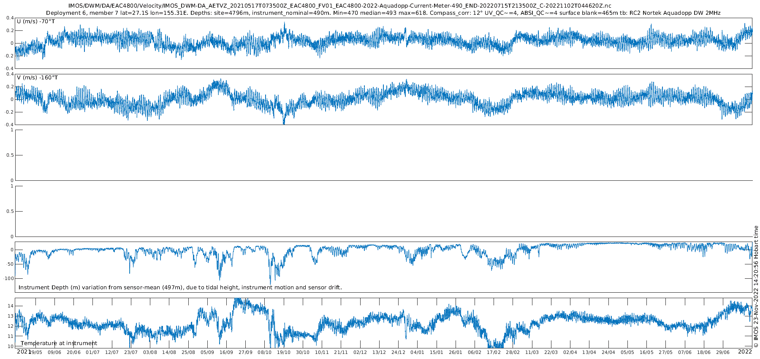The width and height of the screenshot is (760, 359).
Task: Click the '16/09' date tick label
Action: coord(226,352)
